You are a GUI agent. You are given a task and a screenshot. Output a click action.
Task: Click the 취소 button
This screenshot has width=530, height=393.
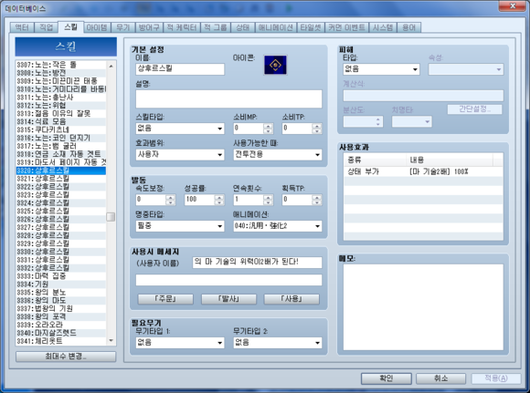coord(440,378)
